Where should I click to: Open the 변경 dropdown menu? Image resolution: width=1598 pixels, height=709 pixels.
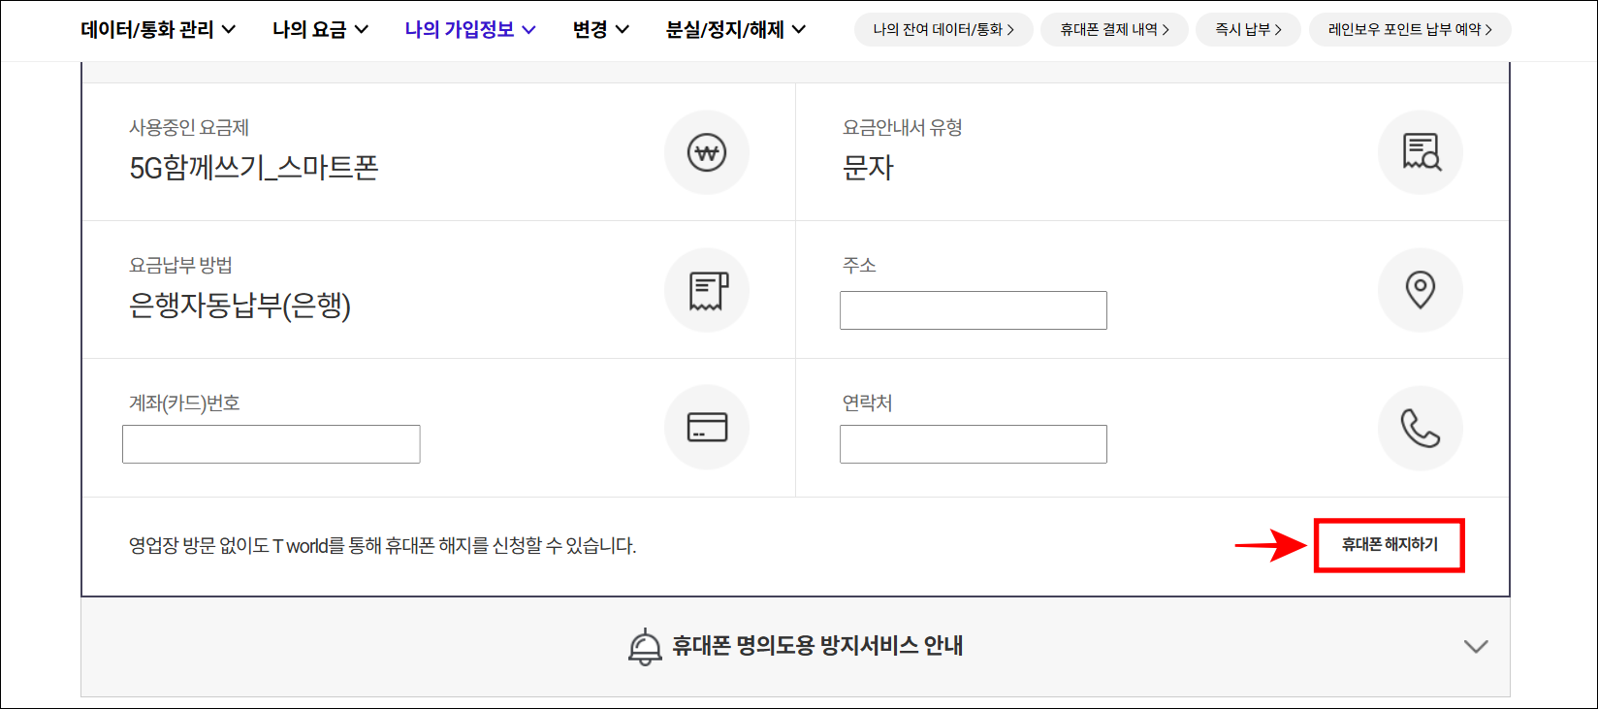click(599, 29)
